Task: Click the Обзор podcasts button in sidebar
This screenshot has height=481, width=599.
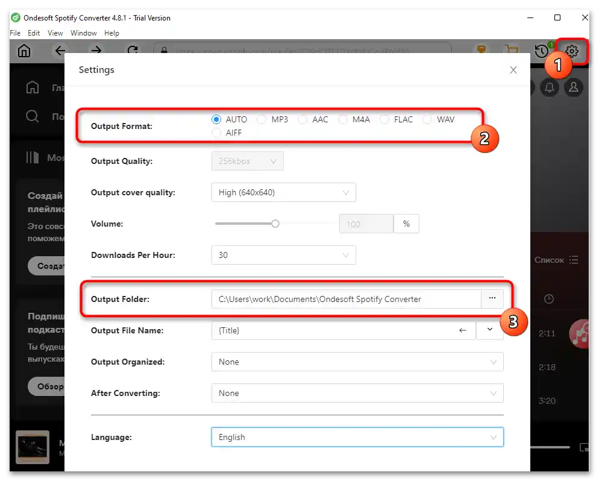Action: (46, 386)
